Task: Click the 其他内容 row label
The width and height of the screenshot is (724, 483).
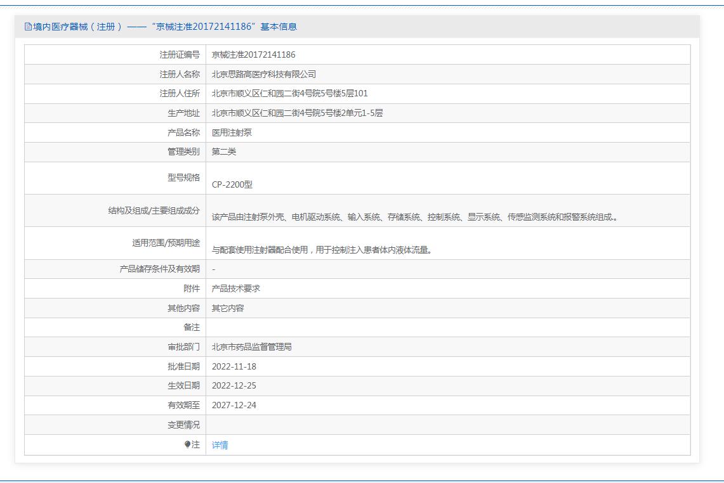Action: (x=184, y=308)
